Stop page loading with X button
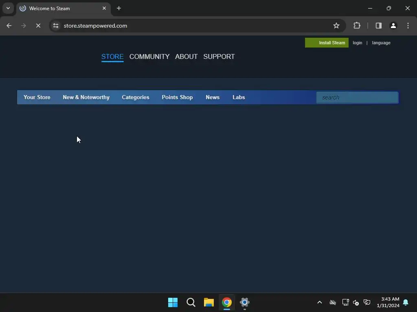The image size is (417, 312). [x=38, y=26]
